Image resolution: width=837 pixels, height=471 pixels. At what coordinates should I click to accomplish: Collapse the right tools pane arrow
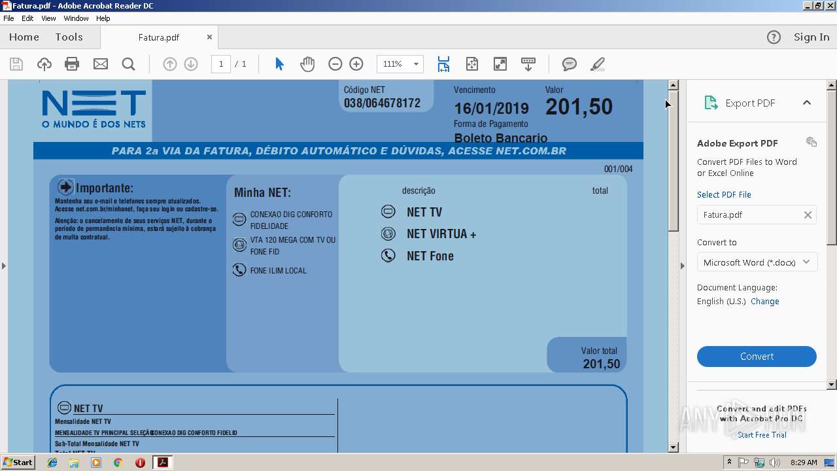point(682,266)
